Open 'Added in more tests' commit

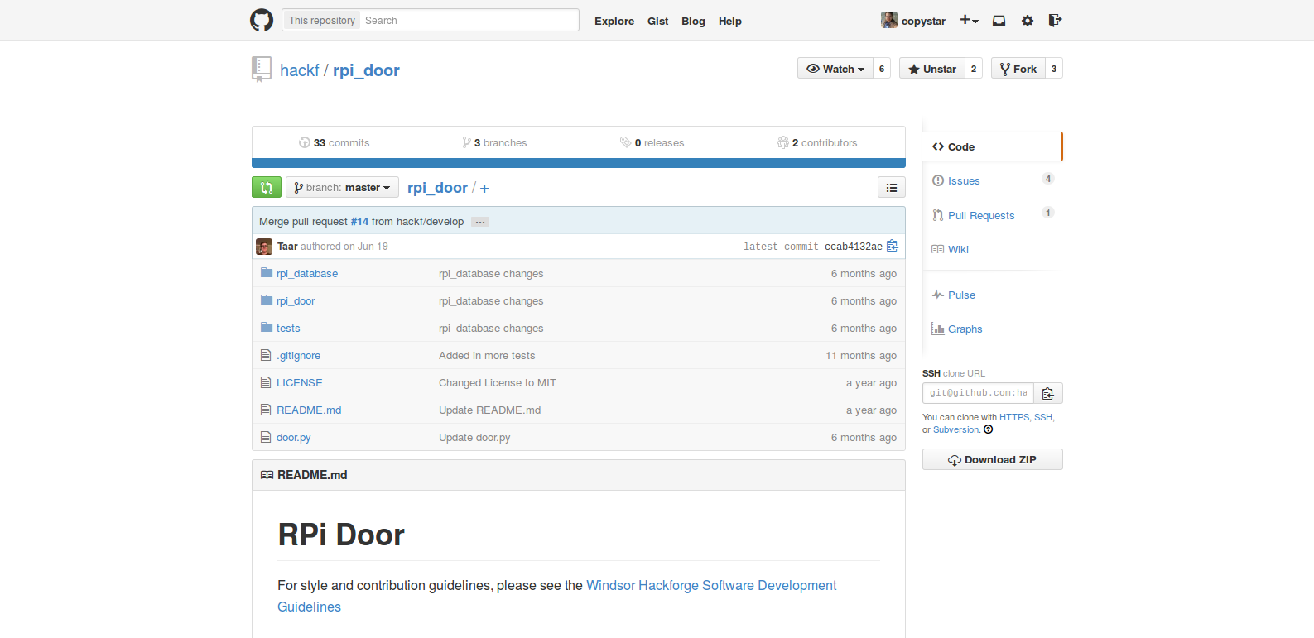pyautogui.click(x=487, y=355)
